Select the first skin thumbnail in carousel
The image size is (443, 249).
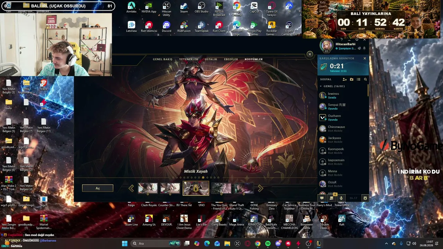pos(148,188)
